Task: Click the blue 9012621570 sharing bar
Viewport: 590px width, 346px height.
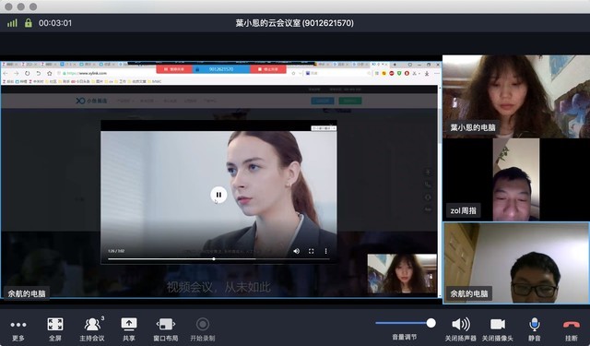Action: pos(221,69)
